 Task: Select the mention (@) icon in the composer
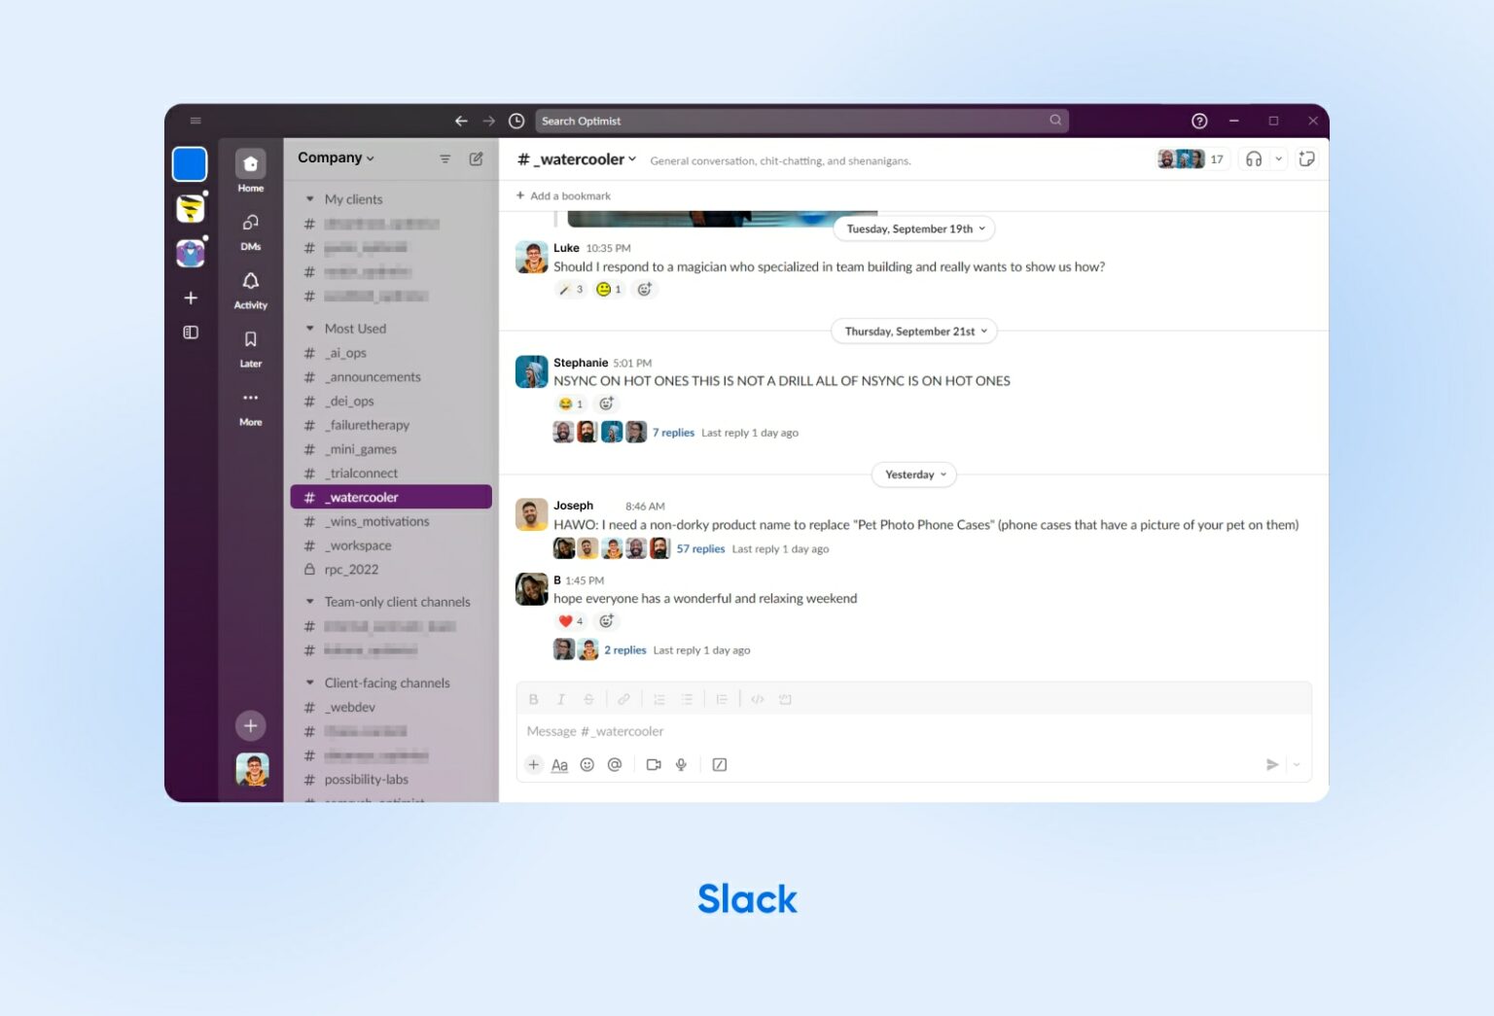pos(615,764)
